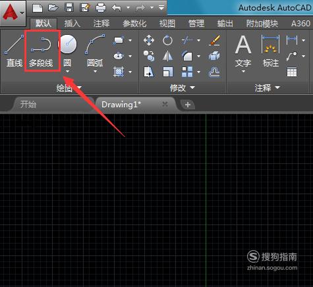The image size is (313, 287).
Task: Select the Leader tool
Action: 292,56
